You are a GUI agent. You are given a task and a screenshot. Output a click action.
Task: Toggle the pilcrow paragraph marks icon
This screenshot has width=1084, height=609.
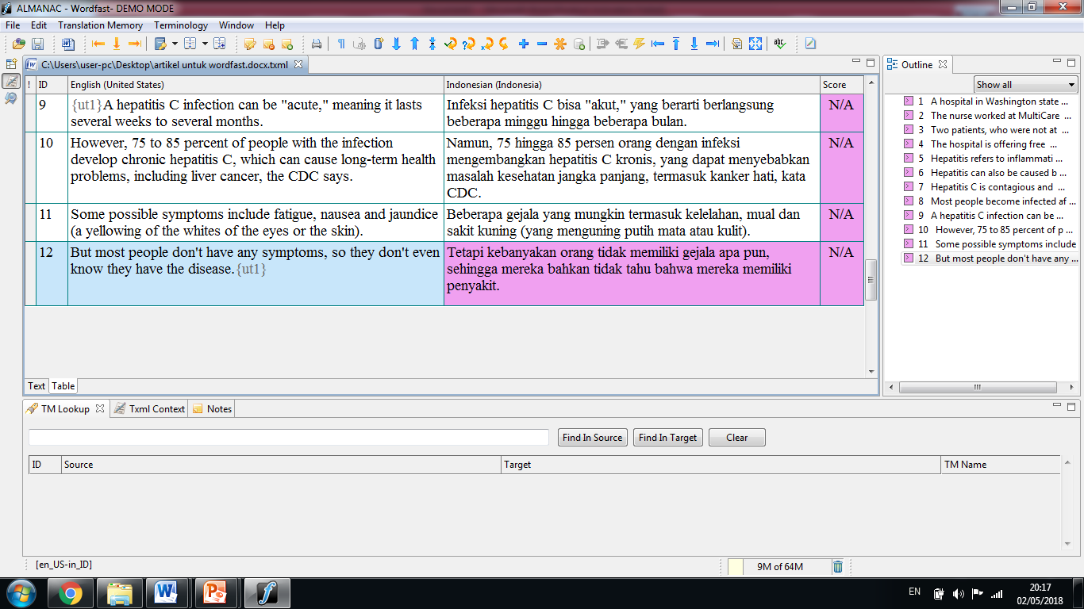[x=341, y=44]
